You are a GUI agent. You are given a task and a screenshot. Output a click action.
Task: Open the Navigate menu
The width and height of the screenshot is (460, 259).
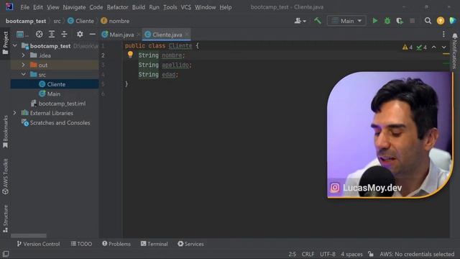[x=74, y=7]
